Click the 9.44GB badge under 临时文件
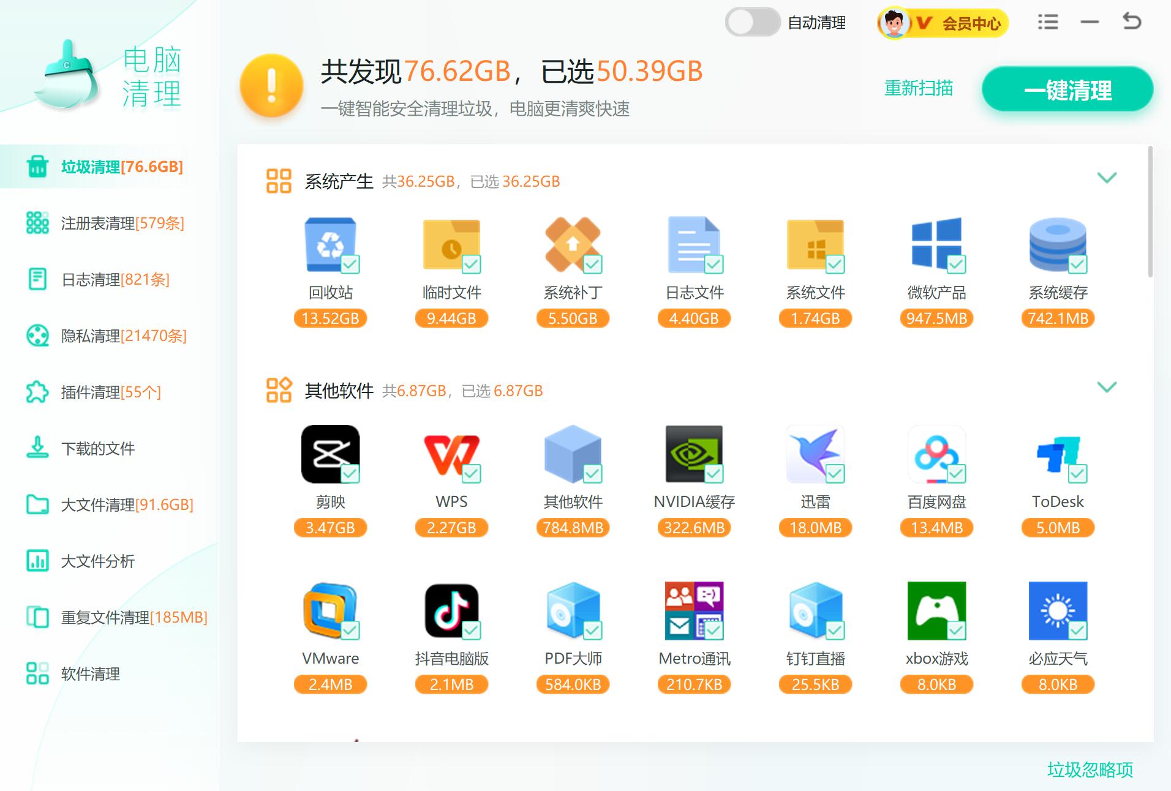Screen dimensions: 1171x791 (x=451, y=318)
